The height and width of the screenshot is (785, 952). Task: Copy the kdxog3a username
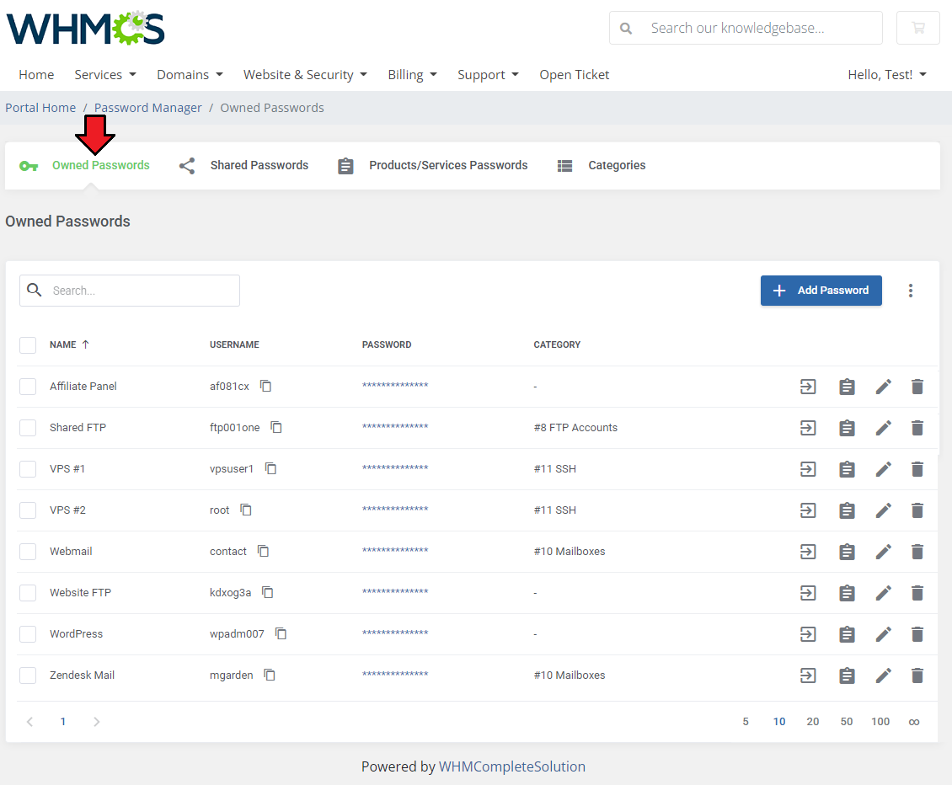pyautogui.click(x=268, y=593)
